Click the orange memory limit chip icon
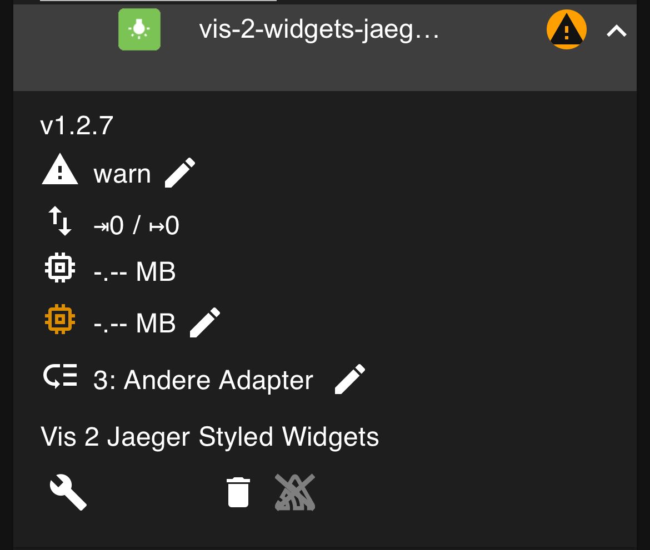This screenshot has width=650, height=550. [x=60, y=319]
